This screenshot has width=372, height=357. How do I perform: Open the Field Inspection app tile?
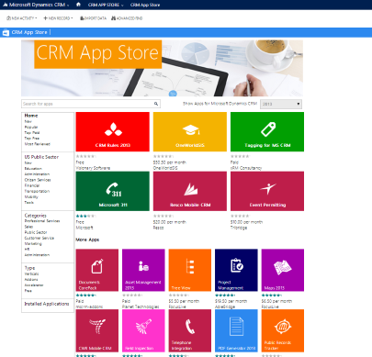143,330
